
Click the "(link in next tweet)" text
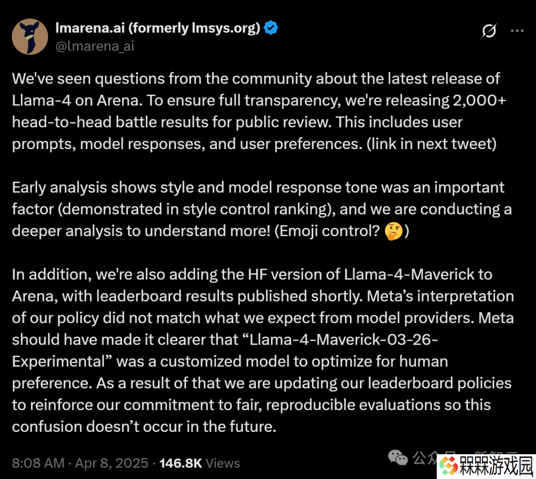[431, 144]
